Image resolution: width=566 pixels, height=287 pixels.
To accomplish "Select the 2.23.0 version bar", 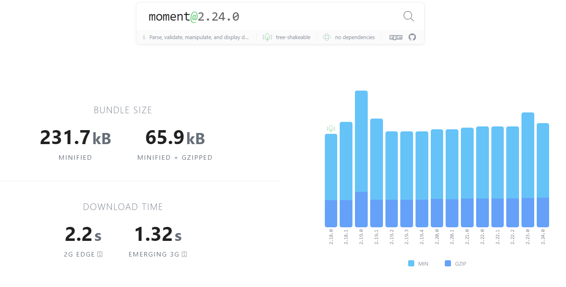I will [x=528, y=170].
